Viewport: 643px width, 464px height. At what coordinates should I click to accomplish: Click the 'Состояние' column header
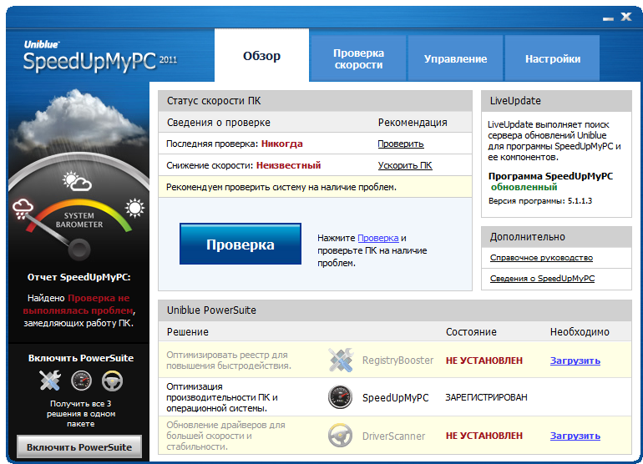pos(471,332)
